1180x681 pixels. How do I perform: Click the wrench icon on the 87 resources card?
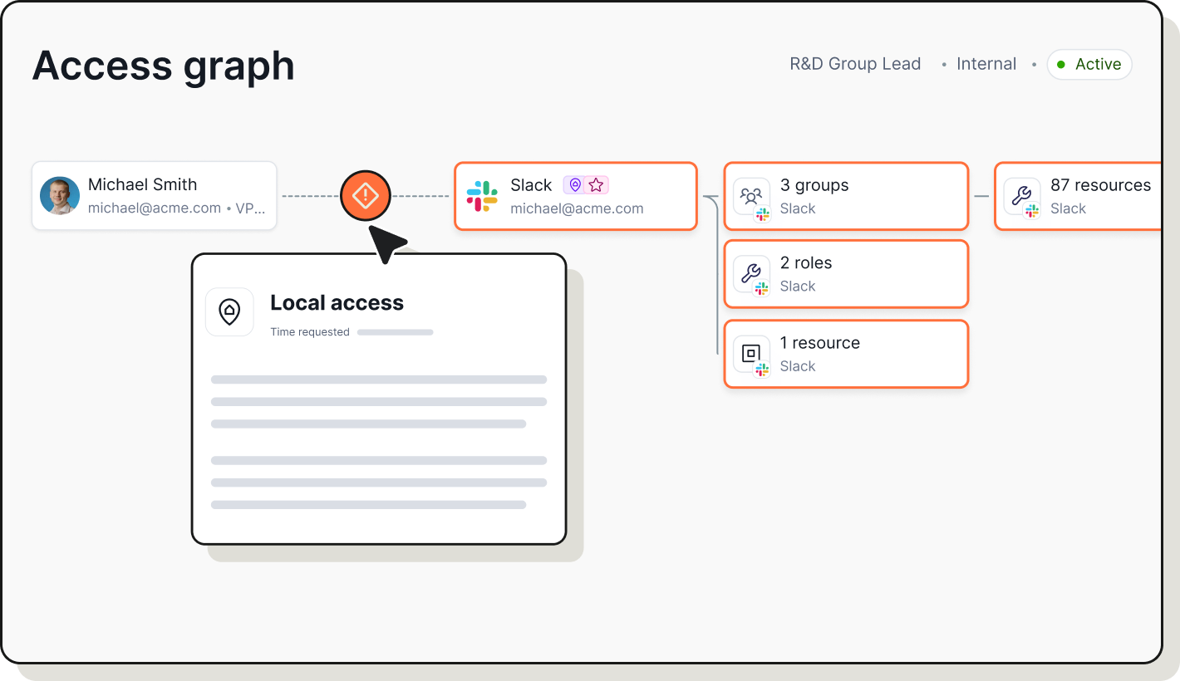1022,195
